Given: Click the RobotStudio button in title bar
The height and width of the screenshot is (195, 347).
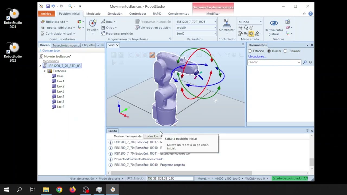Looking at the screenshot, I should tap(41, 6).
